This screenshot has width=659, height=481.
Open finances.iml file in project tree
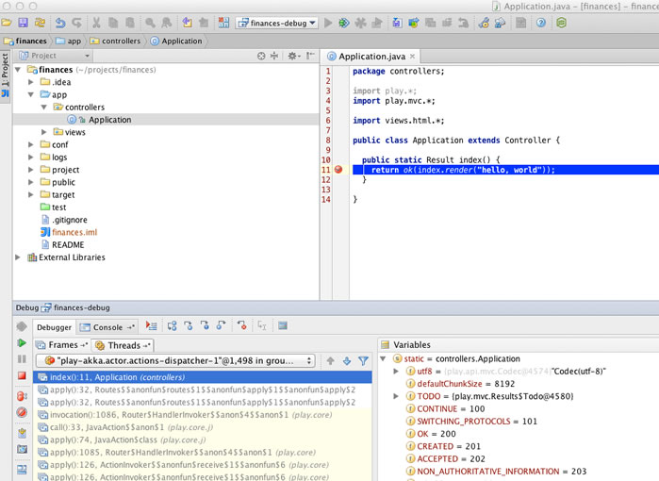click(74, 232)
